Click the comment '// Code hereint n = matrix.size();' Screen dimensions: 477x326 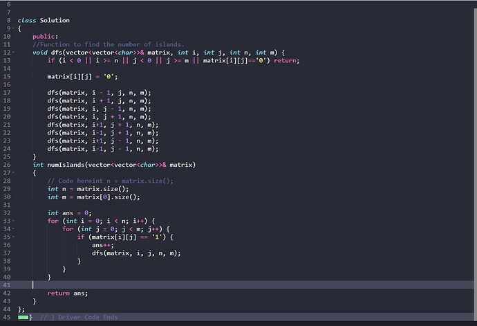[x=110, y=181]
